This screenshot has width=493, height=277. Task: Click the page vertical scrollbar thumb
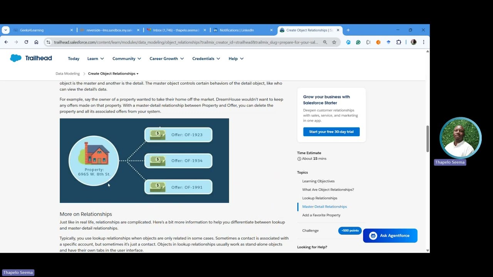(428, 138)
